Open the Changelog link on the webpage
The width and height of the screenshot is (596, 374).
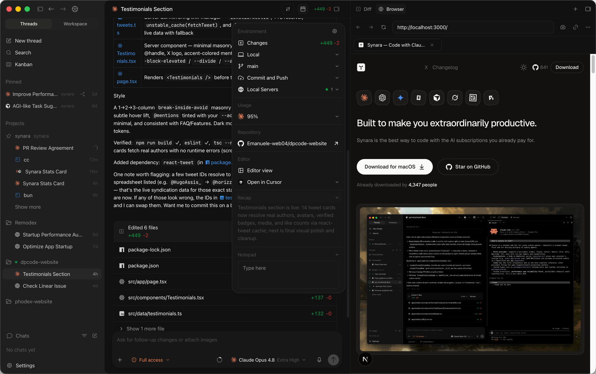coord(445,67)
